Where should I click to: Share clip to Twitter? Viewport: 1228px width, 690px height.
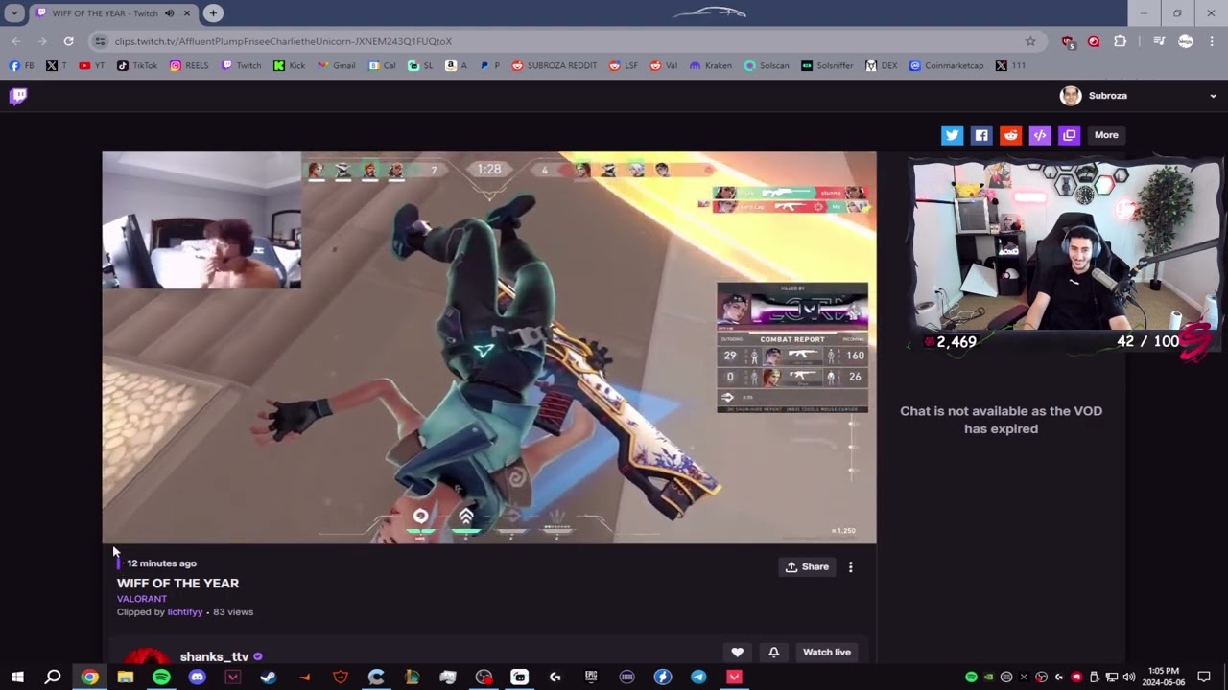(952, 135)
